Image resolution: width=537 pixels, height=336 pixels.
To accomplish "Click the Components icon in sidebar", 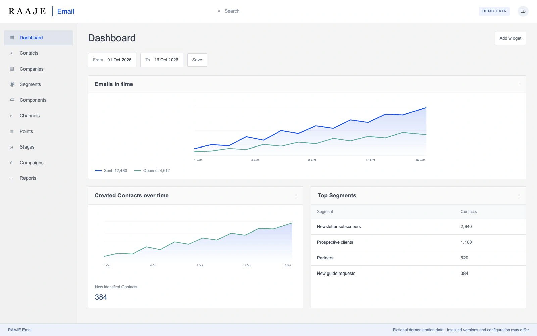I will point(12,100).
